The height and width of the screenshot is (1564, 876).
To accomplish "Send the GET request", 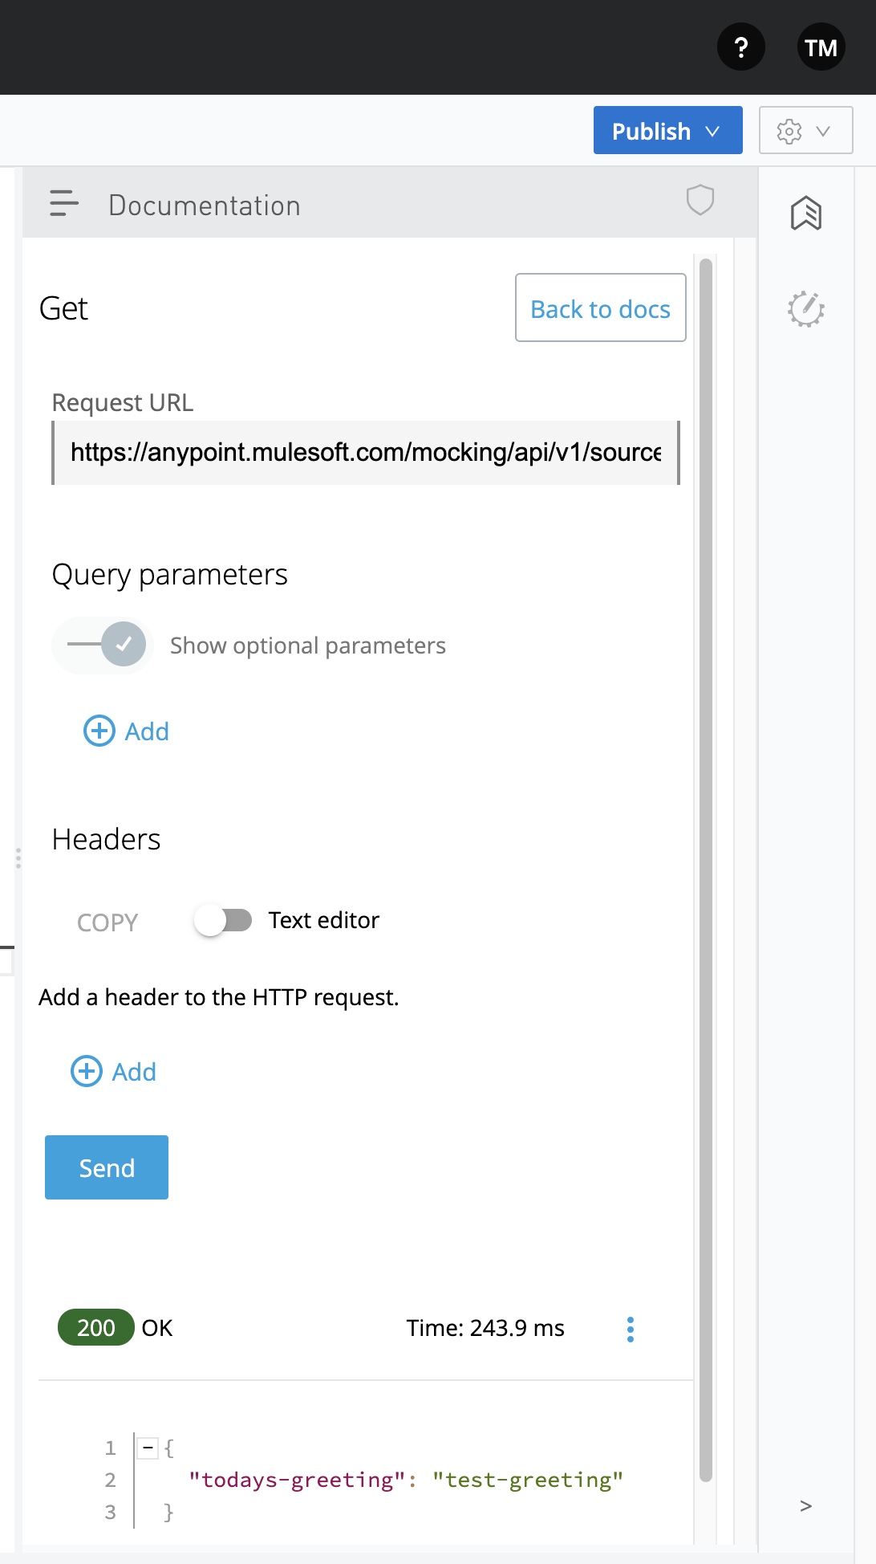I will (x=107, y=1167).
